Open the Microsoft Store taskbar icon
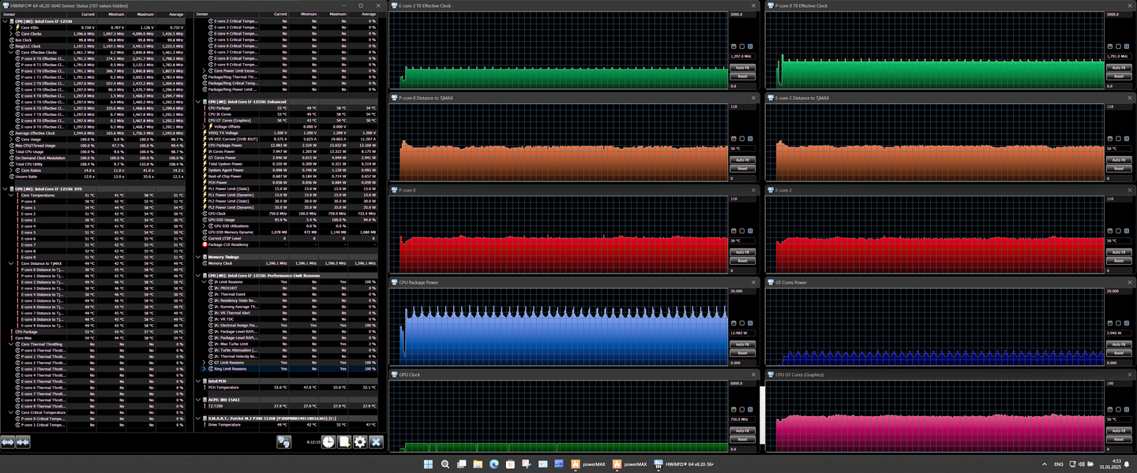1137x473 pixels. (x=510, y=464)
